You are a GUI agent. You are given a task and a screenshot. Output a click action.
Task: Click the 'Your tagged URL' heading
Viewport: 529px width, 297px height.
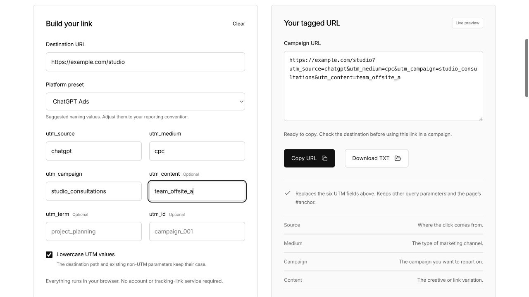pos(312,23)
